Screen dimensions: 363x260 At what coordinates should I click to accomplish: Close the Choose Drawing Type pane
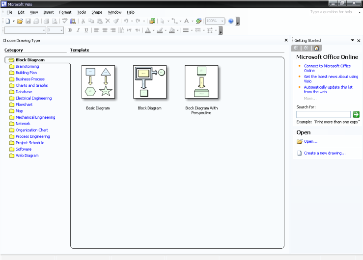coord(286,40)
